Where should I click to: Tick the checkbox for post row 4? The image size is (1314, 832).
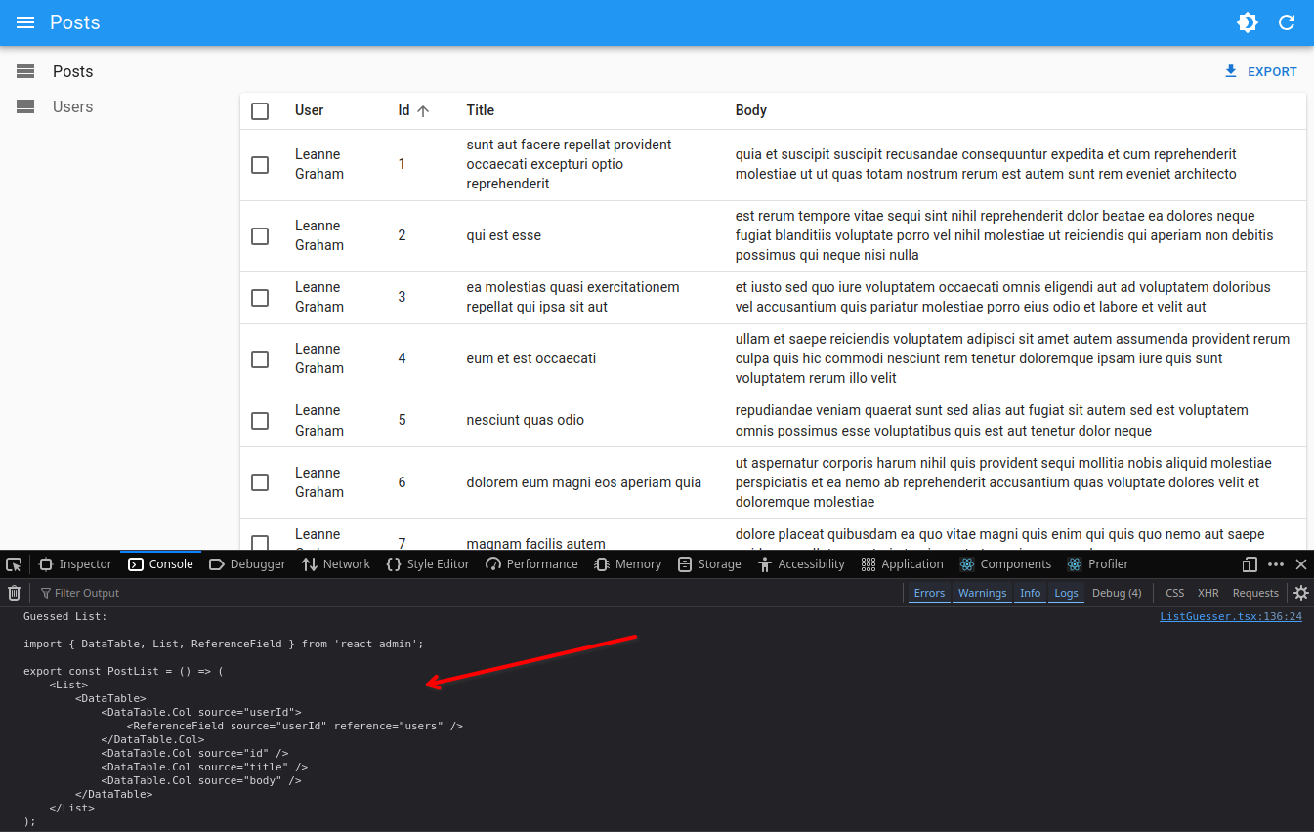260,359
